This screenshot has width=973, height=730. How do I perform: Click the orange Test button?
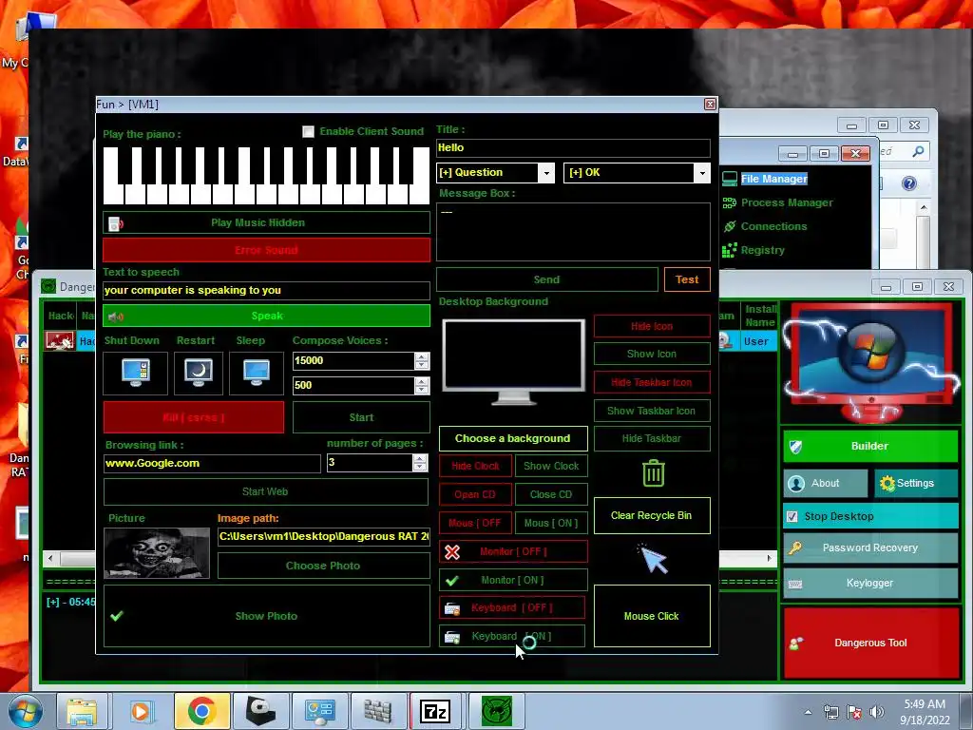tap(687, 280)
